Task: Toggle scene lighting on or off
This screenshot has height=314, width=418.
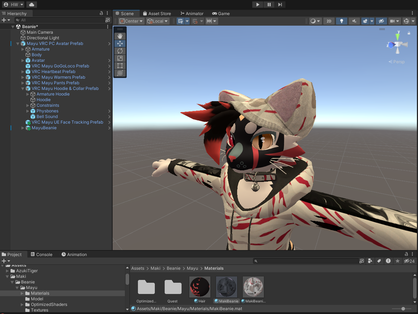Action: coord(341,21)
